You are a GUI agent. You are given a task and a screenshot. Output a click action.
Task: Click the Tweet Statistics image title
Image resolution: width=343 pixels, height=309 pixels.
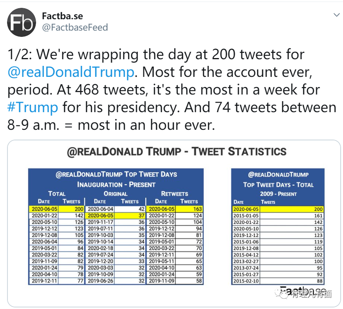coord(176,152)
